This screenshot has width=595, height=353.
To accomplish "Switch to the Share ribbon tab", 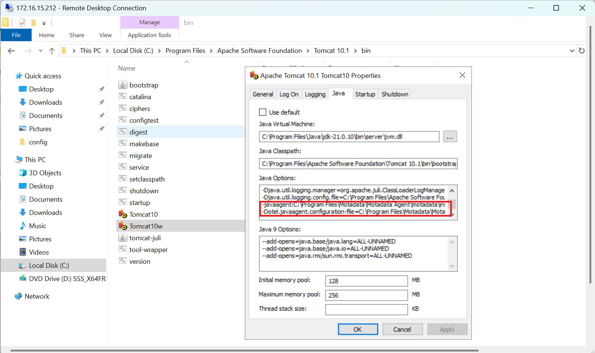I will (x=77, y=35).
